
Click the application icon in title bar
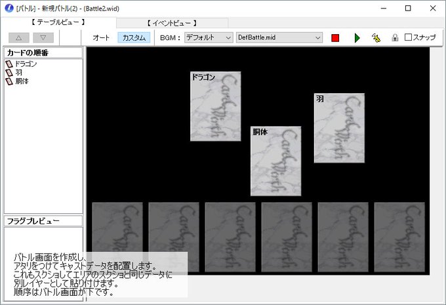click(x=9, y=8)
